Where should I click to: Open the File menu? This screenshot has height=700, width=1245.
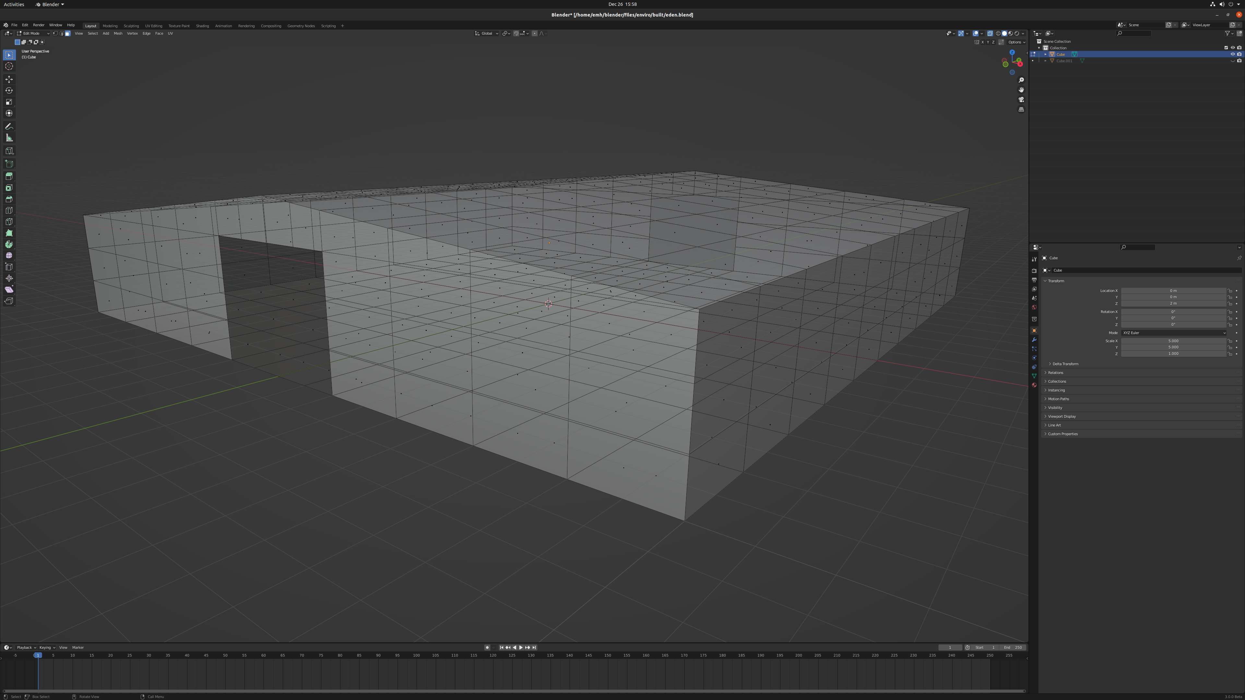(14, 25)
